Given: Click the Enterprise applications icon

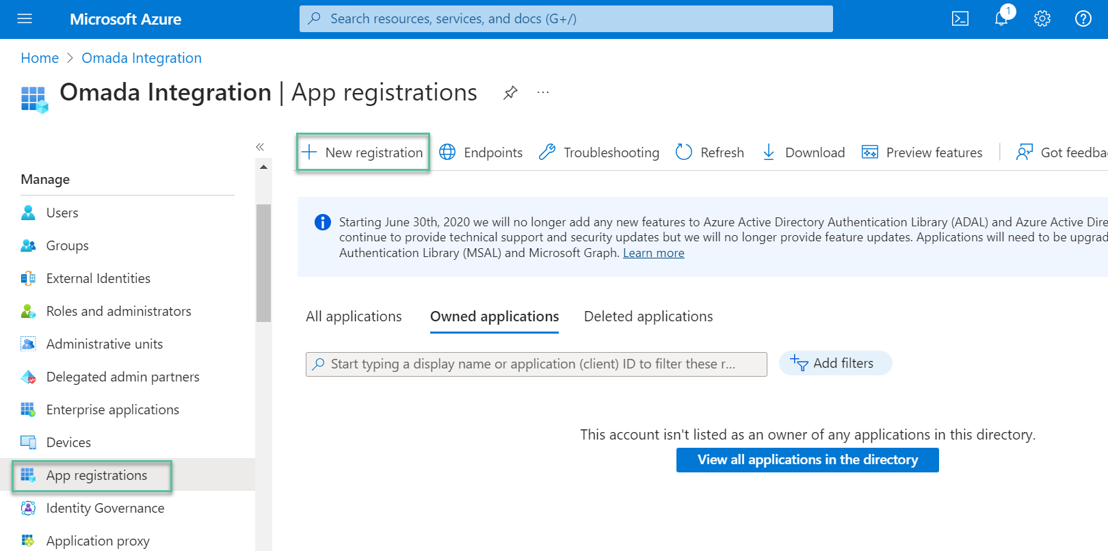Looking at the screenshot, I should pos(28,409).
